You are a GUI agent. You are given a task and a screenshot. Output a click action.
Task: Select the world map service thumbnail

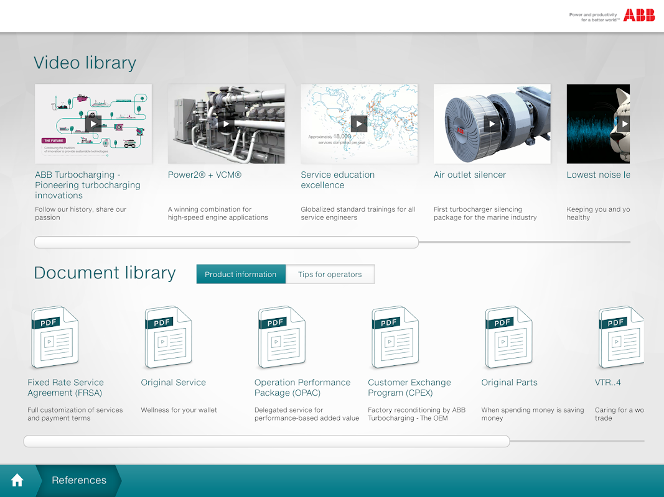click(x=359, y=124)
